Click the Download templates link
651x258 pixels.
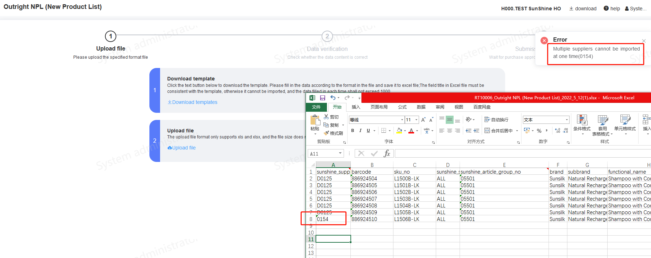pyautogui.click(x=194, y=102)
